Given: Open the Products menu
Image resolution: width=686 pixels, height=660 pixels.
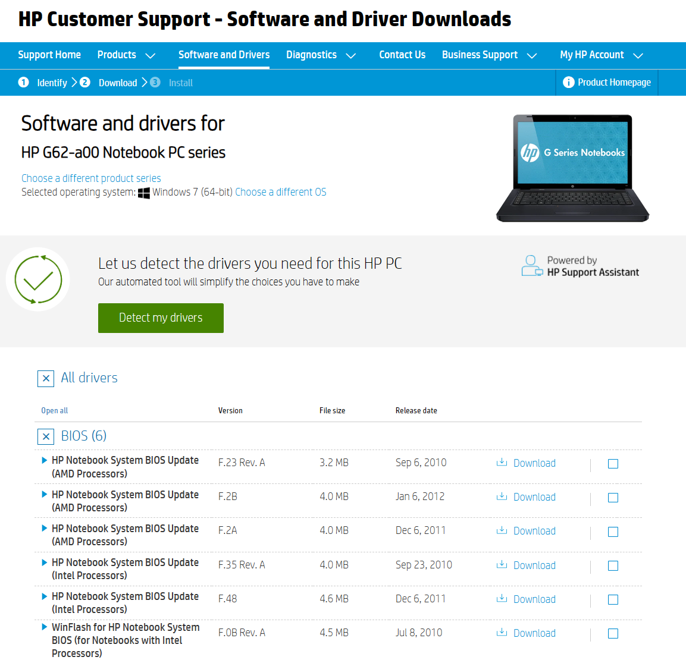Looking at the screenshot, I should pyautogui.click(x=117, y=55).
